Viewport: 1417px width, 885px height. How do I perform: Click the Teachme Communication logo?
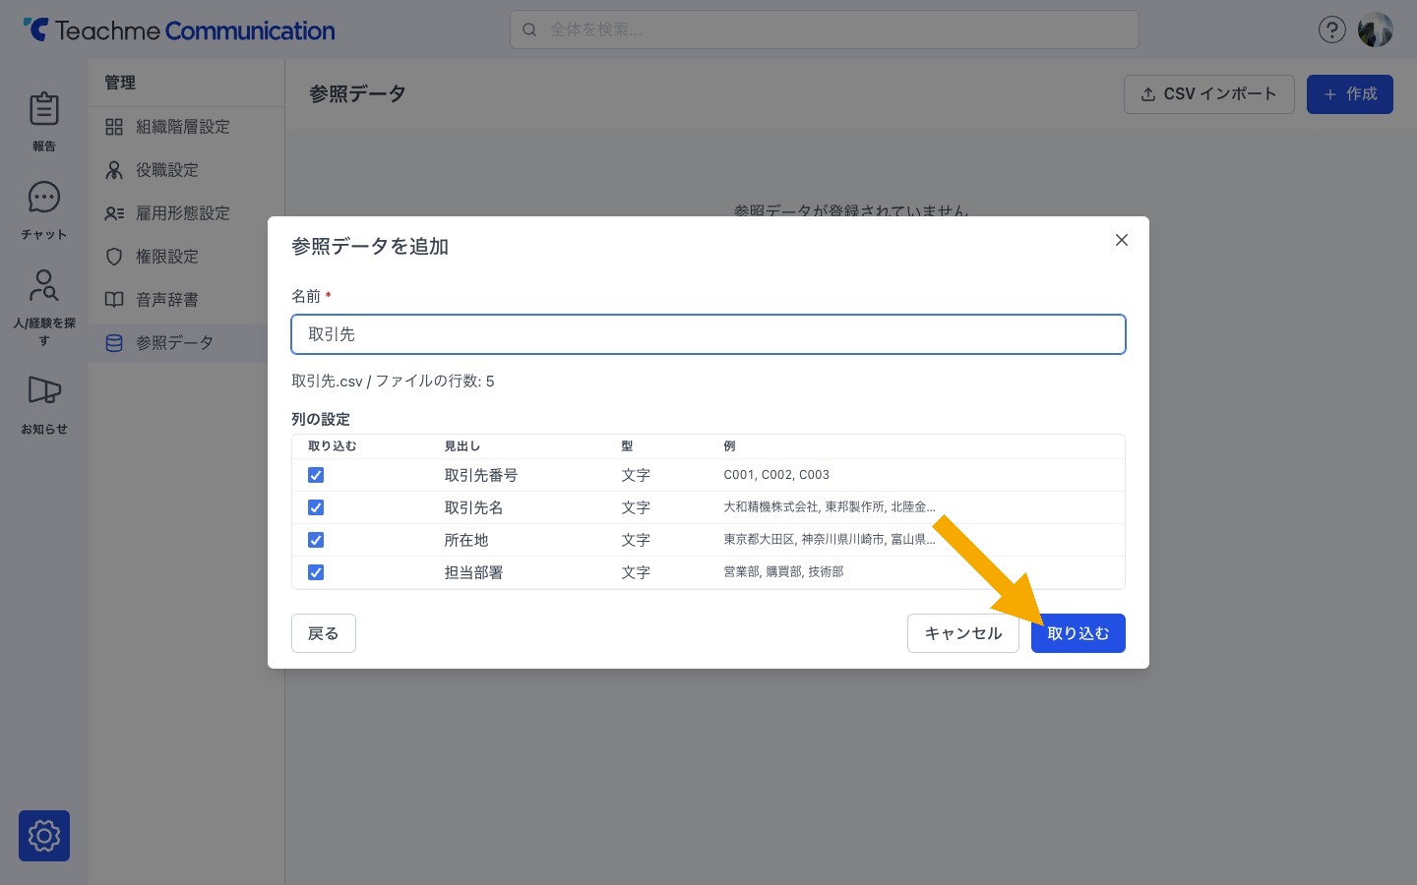pyautogui.click(x=179, y=30)
